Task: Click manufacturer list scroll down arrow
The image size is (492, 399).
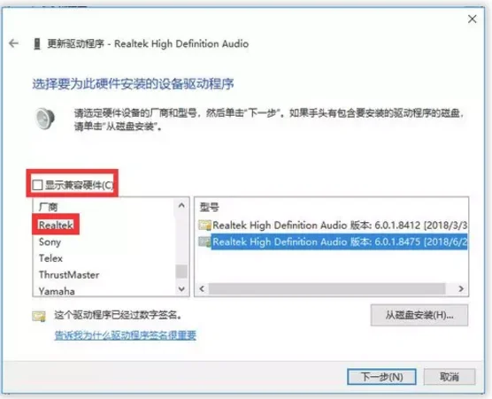Action: [181, 288]
